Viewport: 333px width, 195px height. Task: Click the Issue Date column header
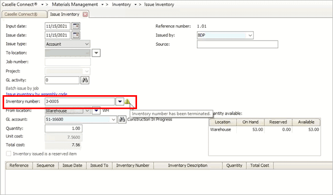72,166
